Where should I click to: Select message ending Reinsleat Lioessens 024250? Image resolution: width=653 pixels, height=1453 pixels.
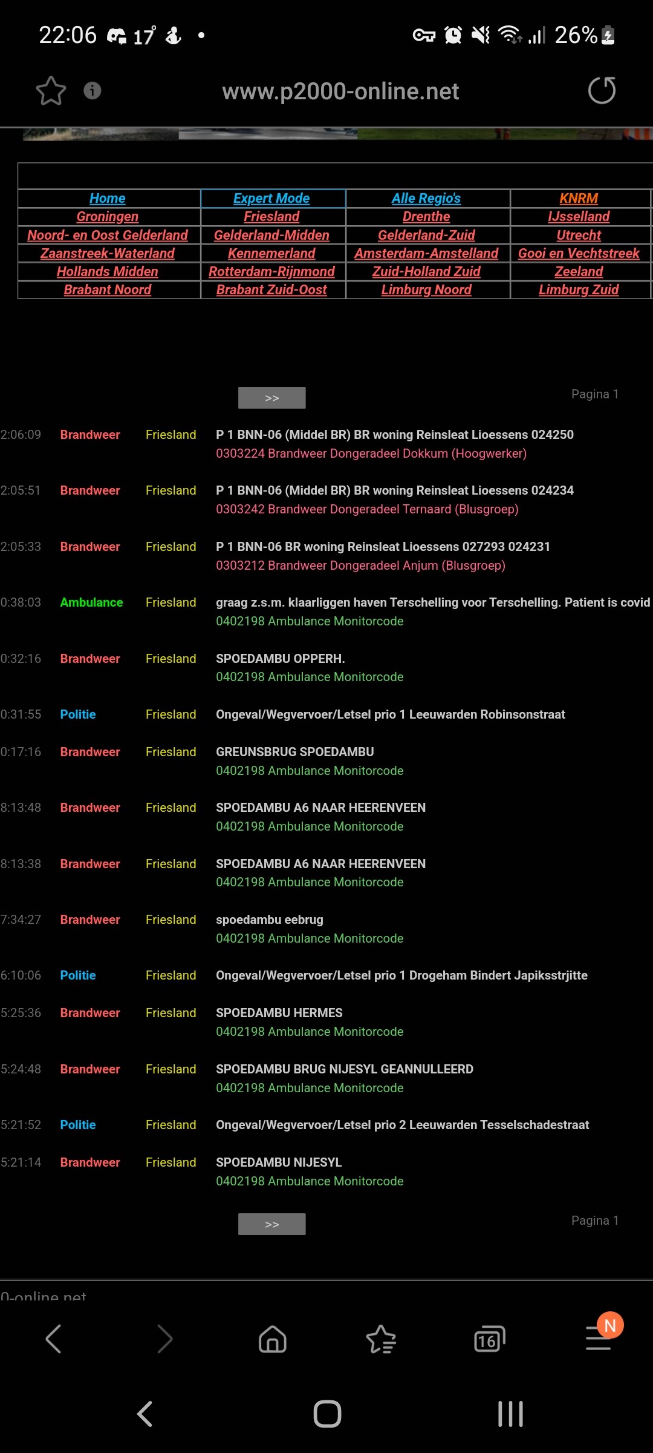395,435
